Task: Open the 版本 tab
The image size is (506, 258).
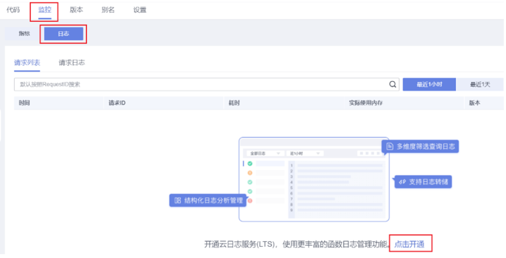Action: click(x=76, y=10)
